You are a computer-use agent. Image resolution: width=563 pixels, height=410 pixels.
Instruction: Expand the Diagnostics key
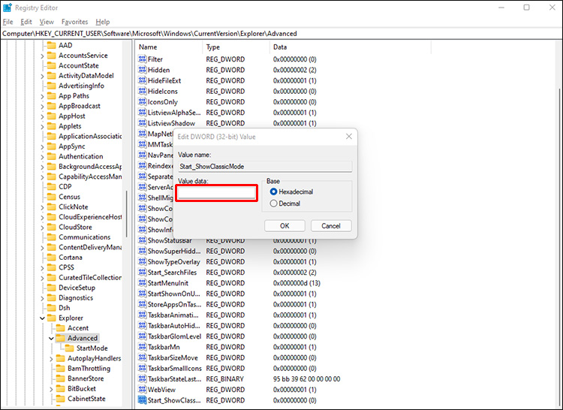tap(42, 298)
